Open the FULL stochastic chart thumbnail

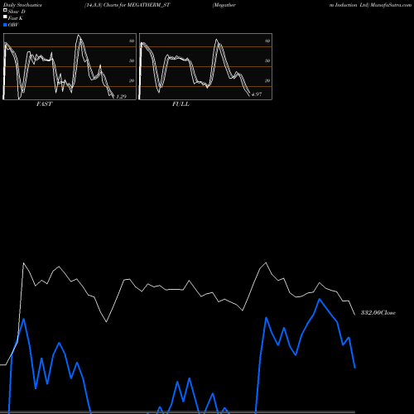pos(205,66)
